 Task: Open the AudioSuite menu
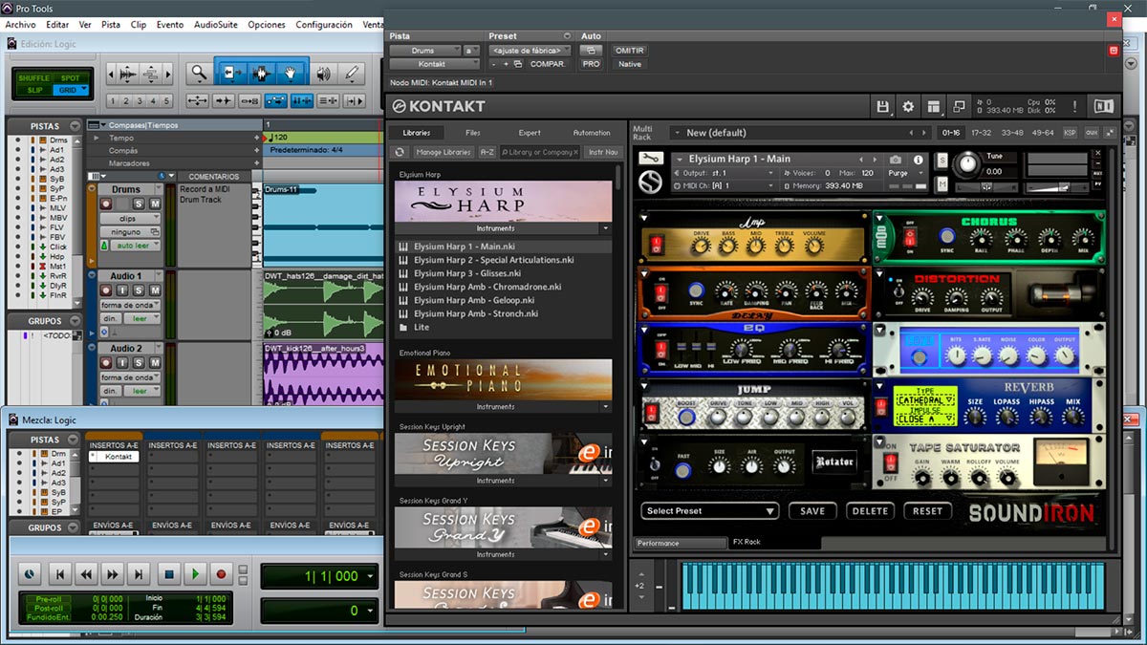pos(216,25)
